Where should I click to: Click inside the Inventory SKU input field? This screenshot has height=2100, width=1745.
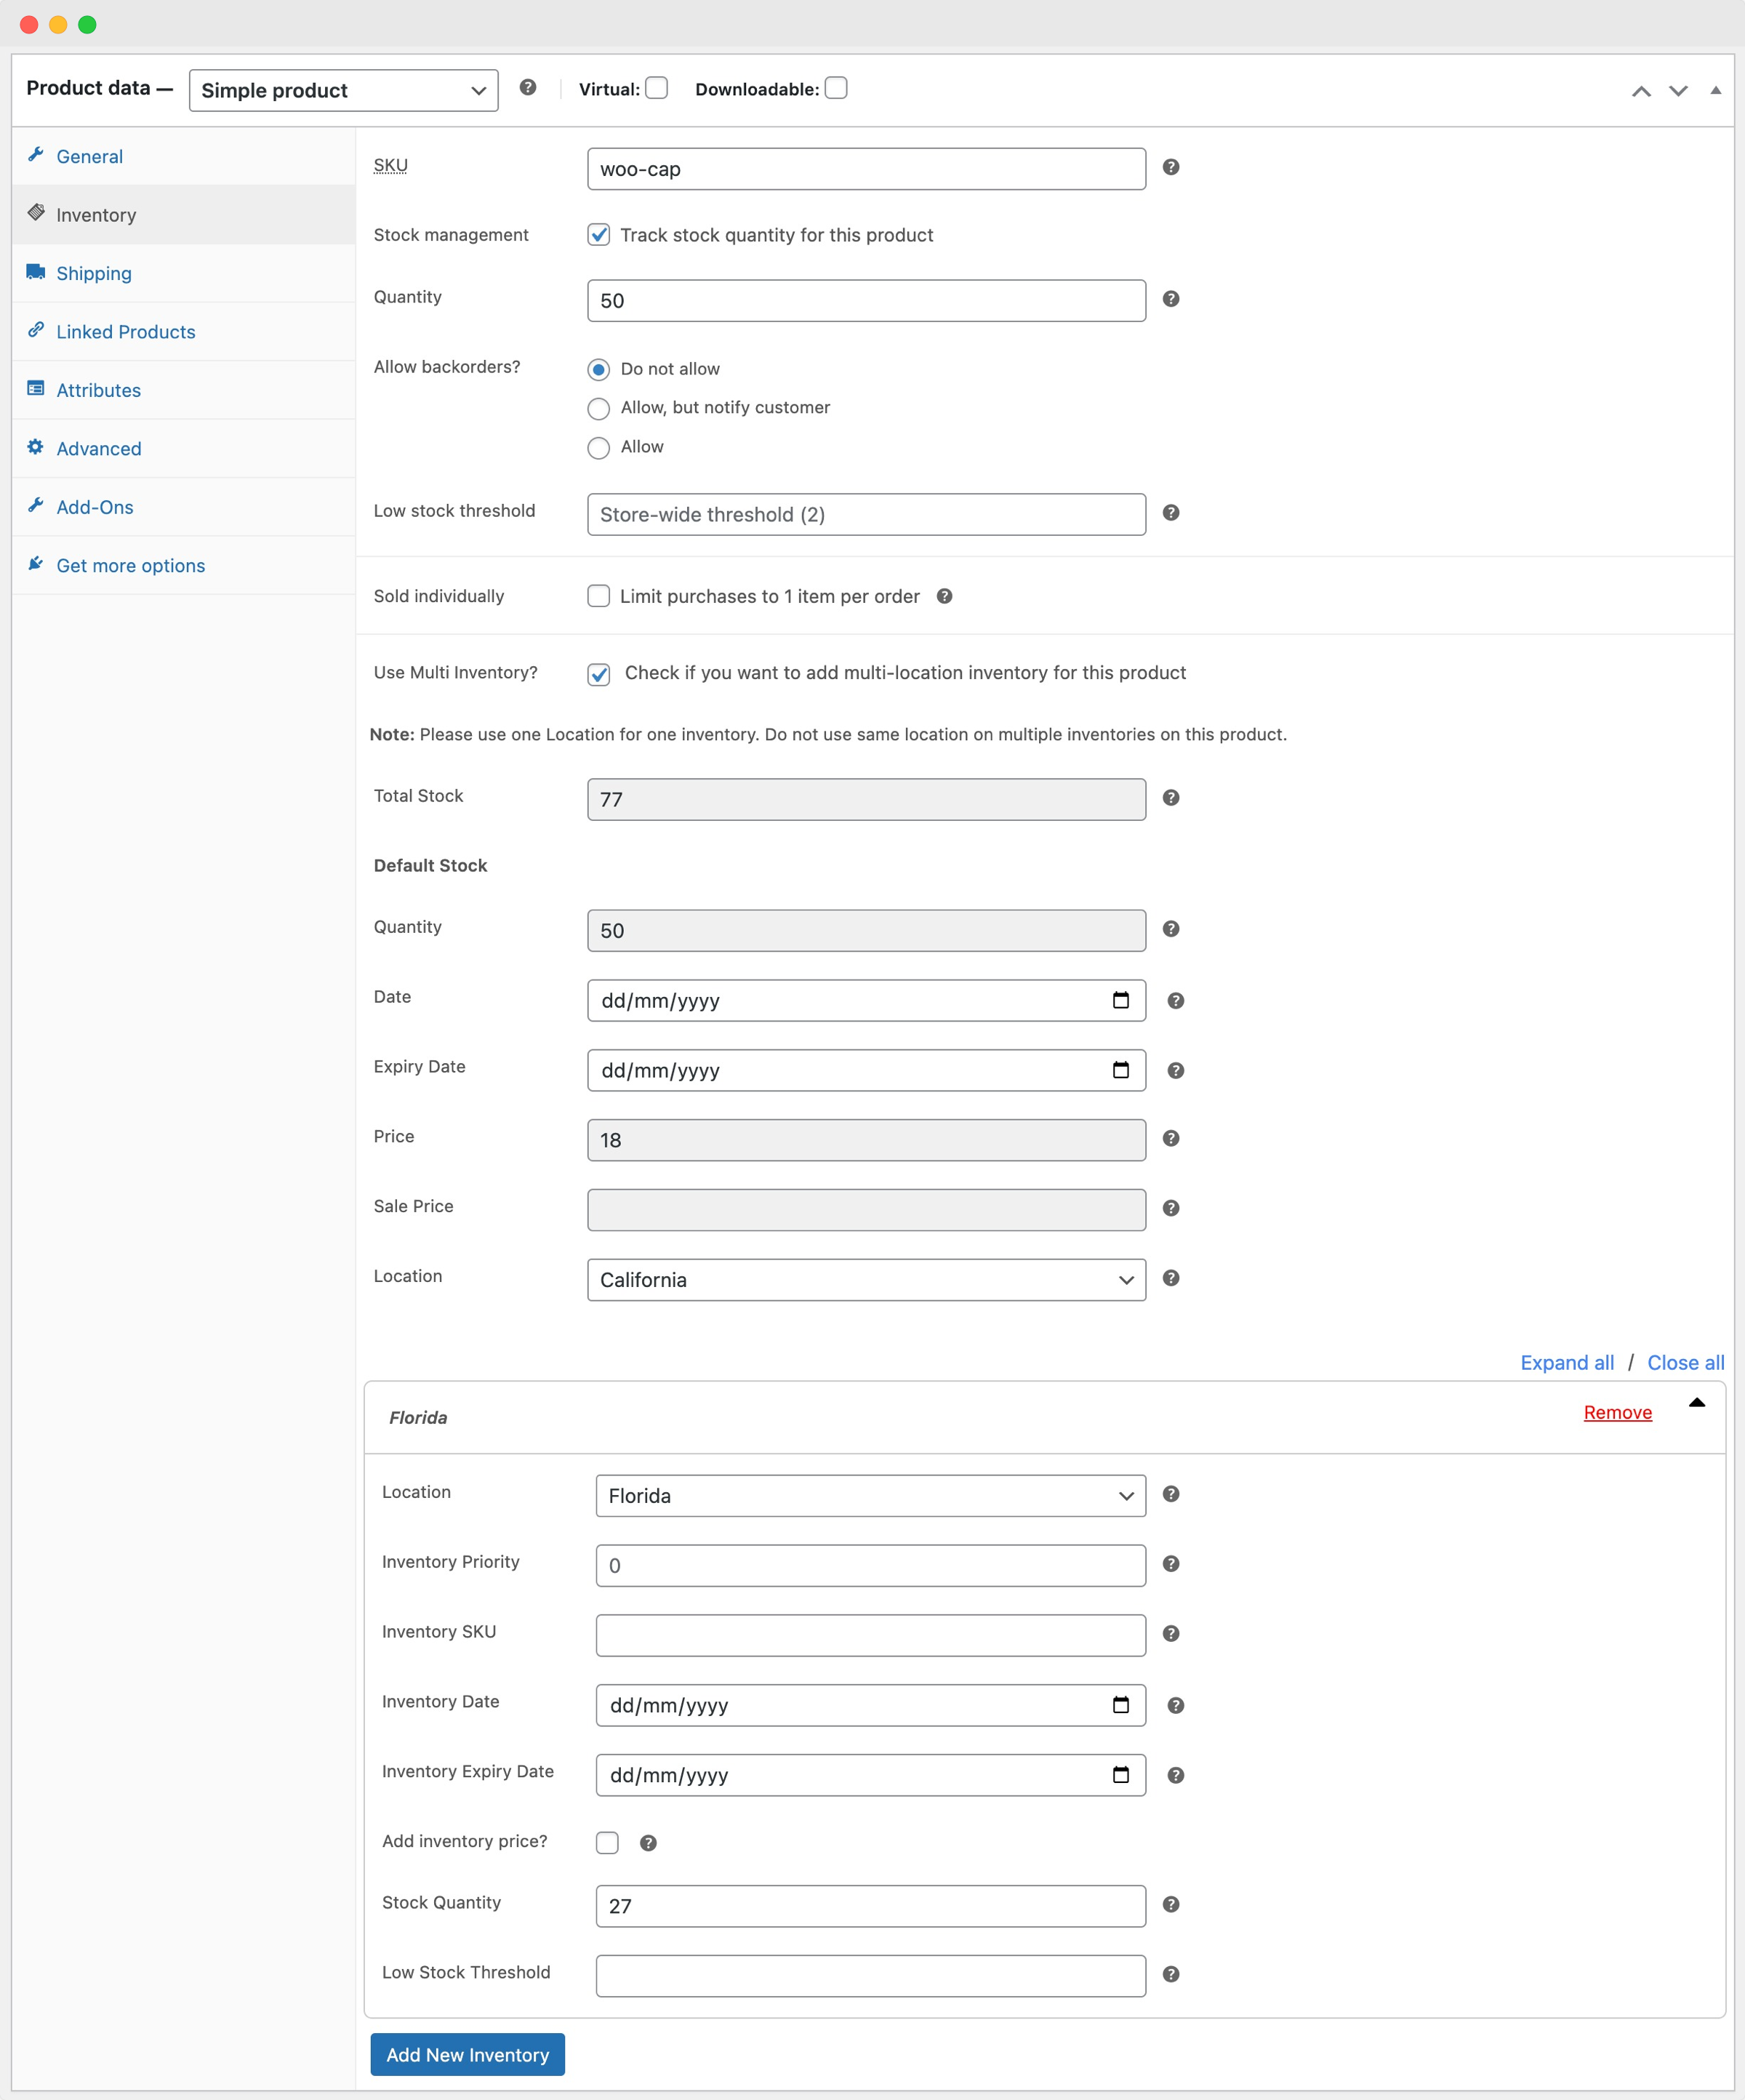tap(869, 1635)
